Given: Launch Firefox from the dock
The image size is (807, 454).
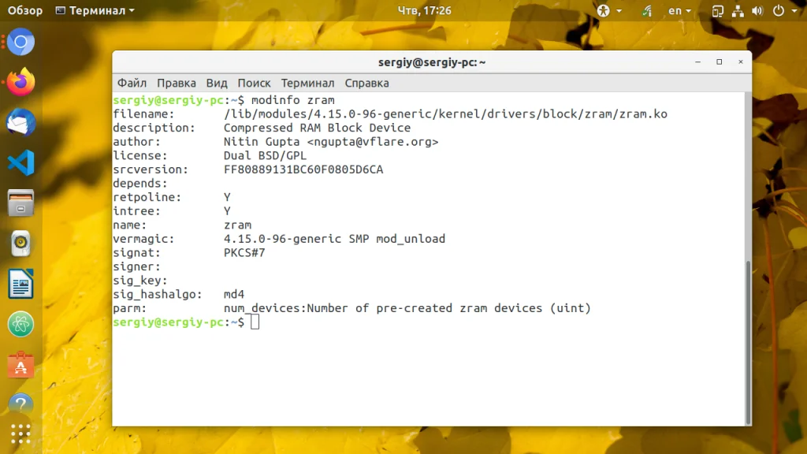Looking at the screenshot, I should pyautogui.click(x=20, y=82).
